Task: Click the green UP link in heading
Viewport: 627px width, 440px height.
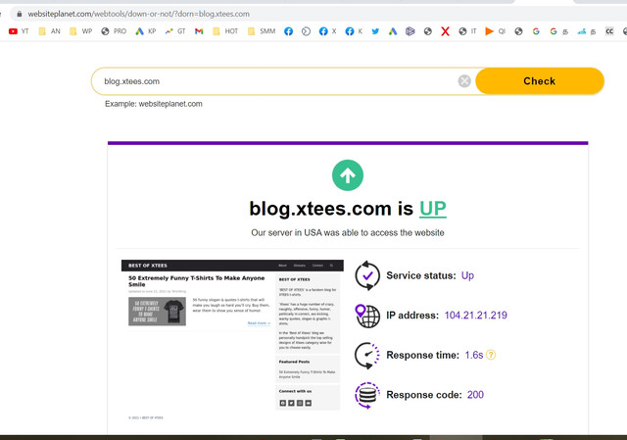Action: [433, 209]
